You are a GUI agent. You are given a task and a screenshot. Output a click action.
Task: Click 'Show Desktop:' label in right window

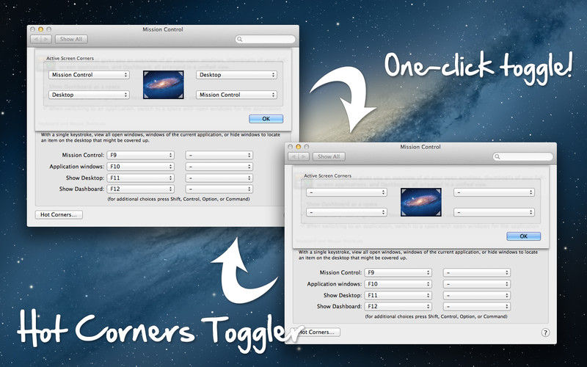(343, 296)
